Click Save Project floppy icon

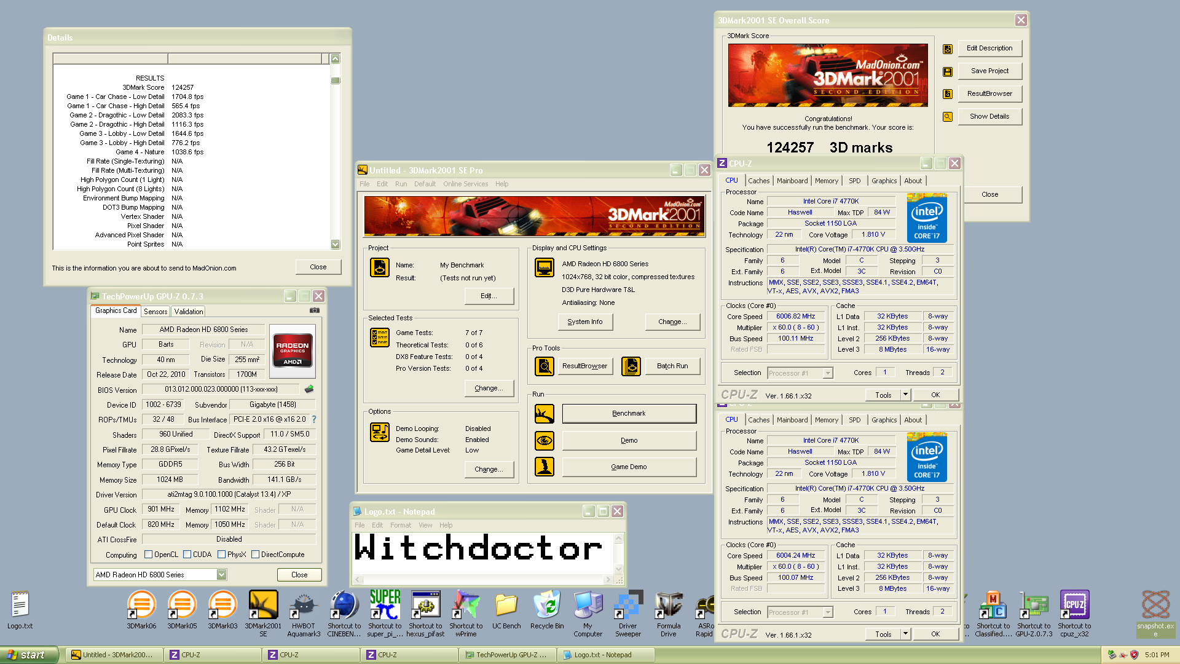click(948, 71)
